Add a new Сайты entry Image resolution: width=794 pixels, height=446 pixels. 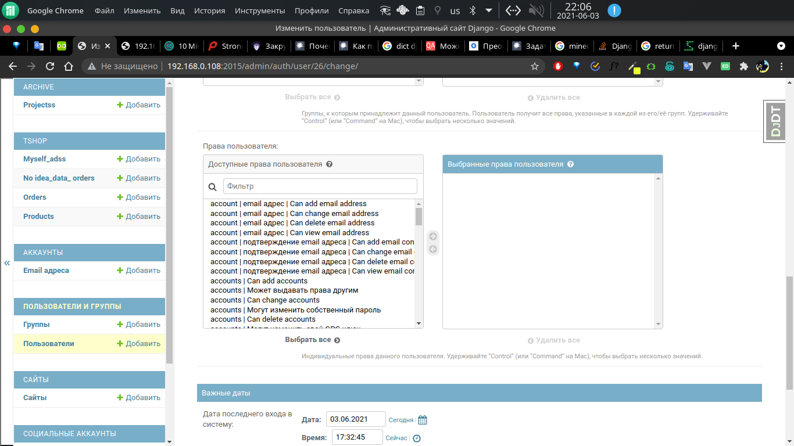pyautogui.click(x=138, y=398)
